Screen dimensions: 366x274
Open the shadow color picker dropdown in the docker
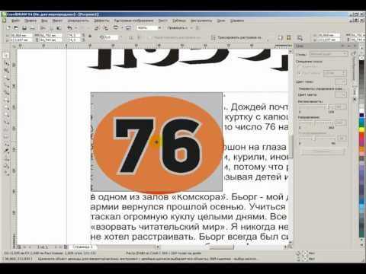pos(341,81)
